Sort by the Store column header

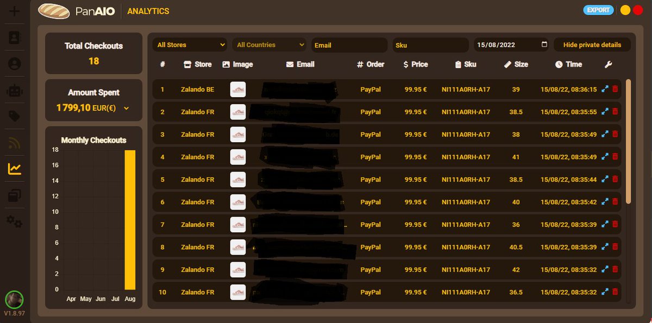click(x=198, y=64)
